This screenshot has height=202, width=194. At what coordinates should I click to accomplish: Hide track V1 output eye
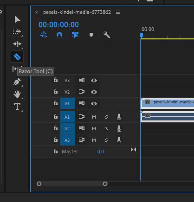pos(94,104)
